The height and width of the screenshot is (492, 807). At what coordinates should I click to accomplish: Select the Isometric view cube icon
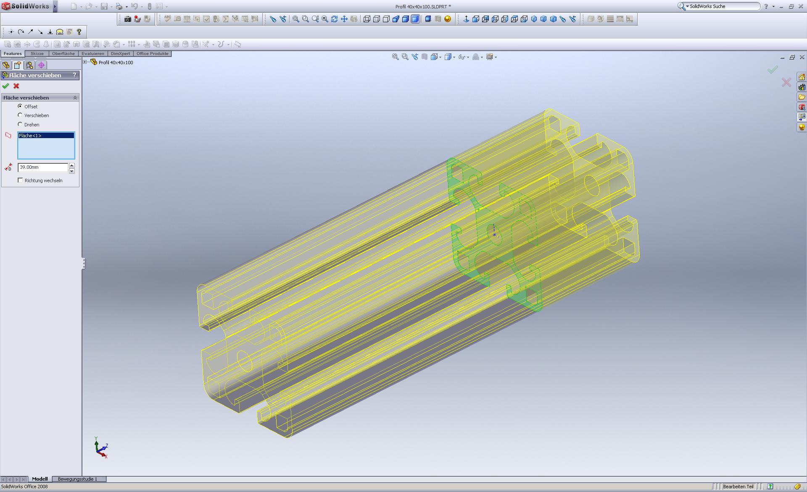coord(534,19)
